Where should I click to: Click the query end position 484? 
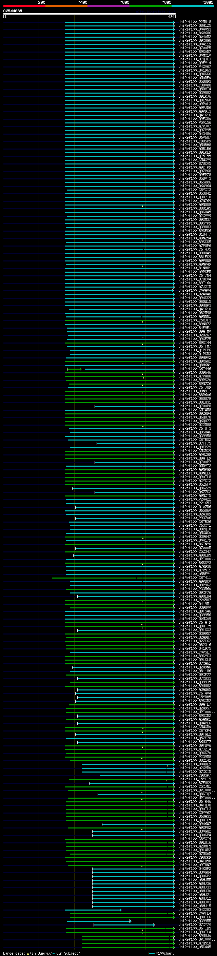[x=171, y=17]
